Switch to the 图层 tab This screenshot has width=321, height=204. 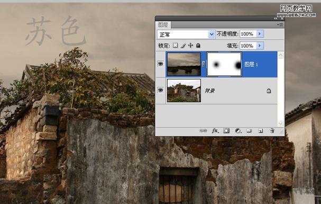pyautogui.click(x=163, y=25)
